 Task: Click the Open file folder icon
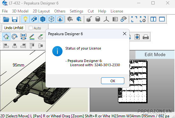(x=6, y=19)
